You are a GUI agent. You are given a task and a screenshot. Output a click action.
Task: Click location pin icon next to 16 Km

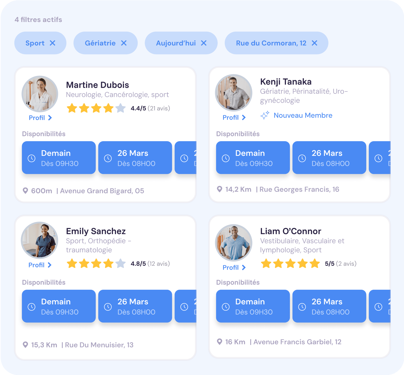click(219, 342)
